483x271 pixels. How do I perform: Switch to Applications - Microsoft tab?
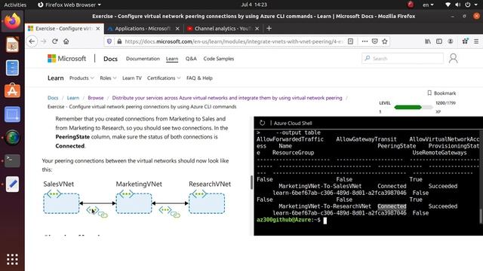[143, 29]
